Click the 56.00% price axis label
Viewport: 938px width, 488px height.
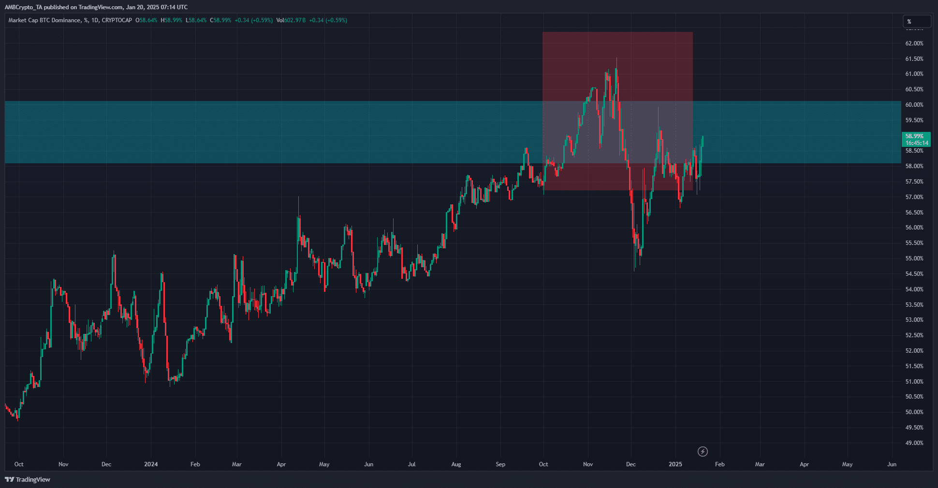[x=914, y=228]
